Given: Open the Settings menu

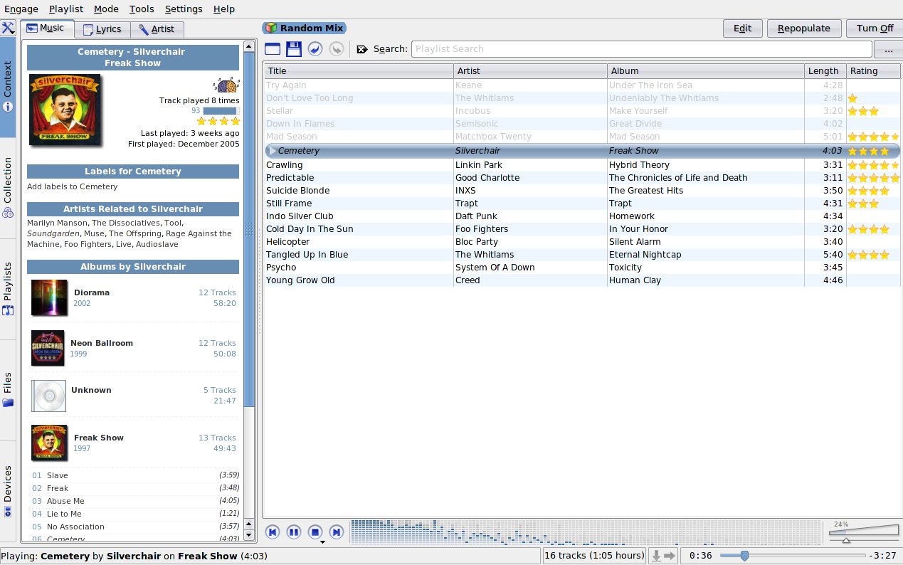Looking at the screenshot, I should pos(184,9).
